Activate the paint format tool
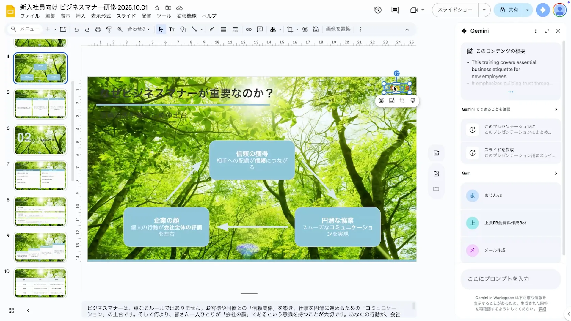The height and width of the screenshot is (321, 571). tap(109, 29)
